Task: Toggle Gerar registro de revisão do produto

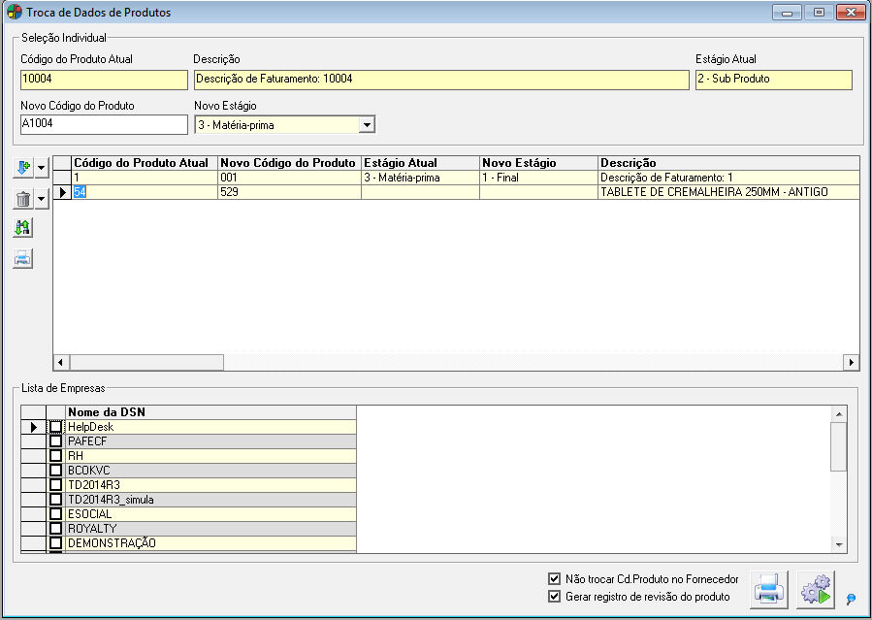Action: click(x=555, y=597)
